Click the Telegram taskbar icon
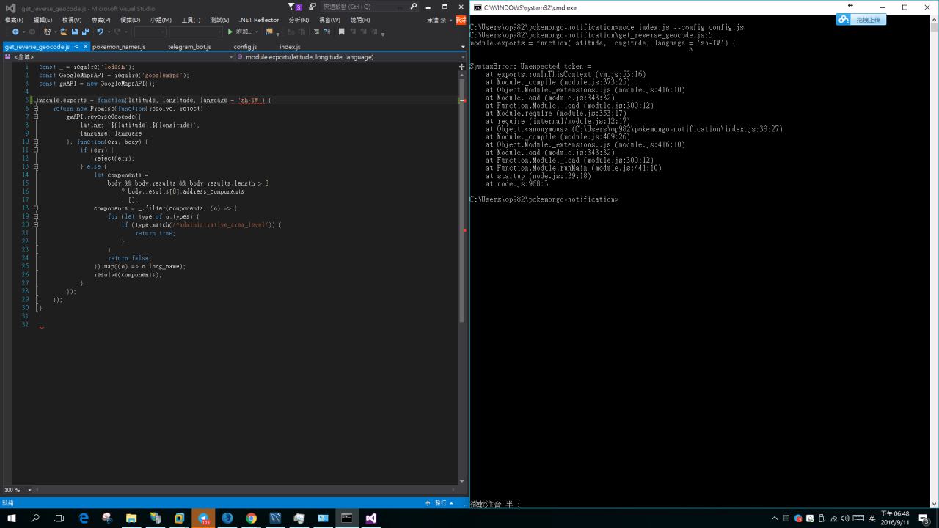The height and width of the screenshot is (528, 939). (203, 518)
